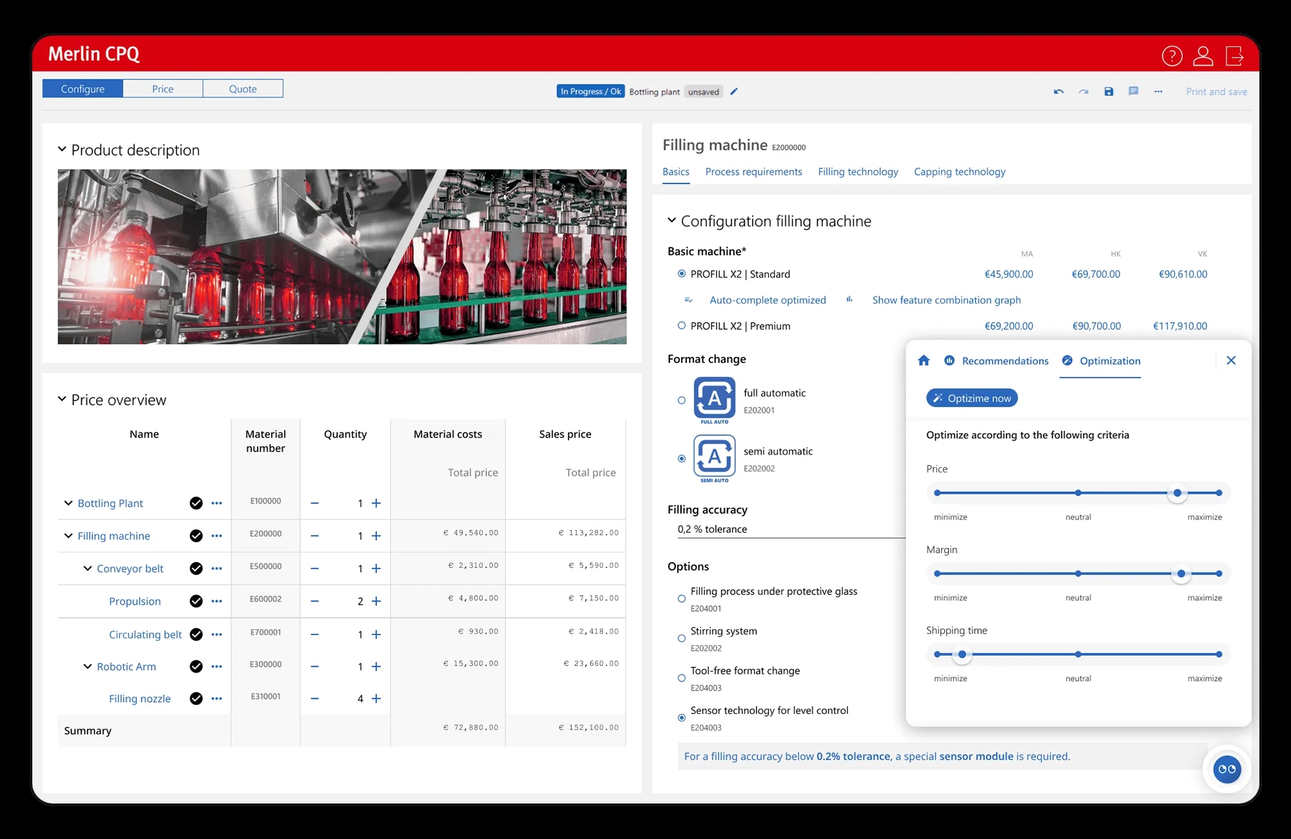Click the Price slider handle
1291x839 pixels.
1177,493
